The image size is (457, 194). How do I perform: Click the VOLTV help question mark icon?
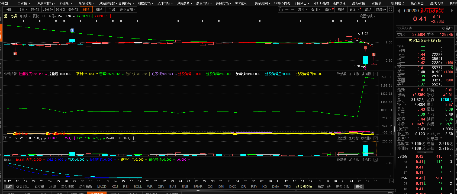point(5,138)
